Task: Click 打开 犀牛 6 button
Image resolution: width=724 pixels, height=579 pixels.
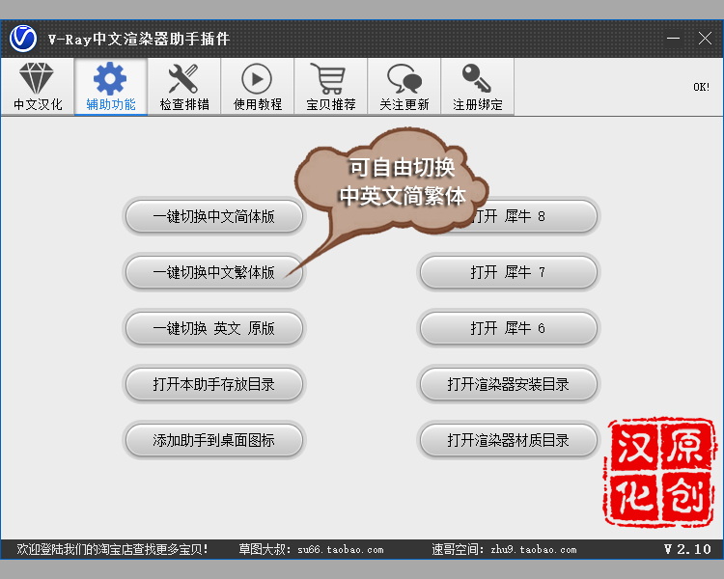Action: (x=509, y=328)
